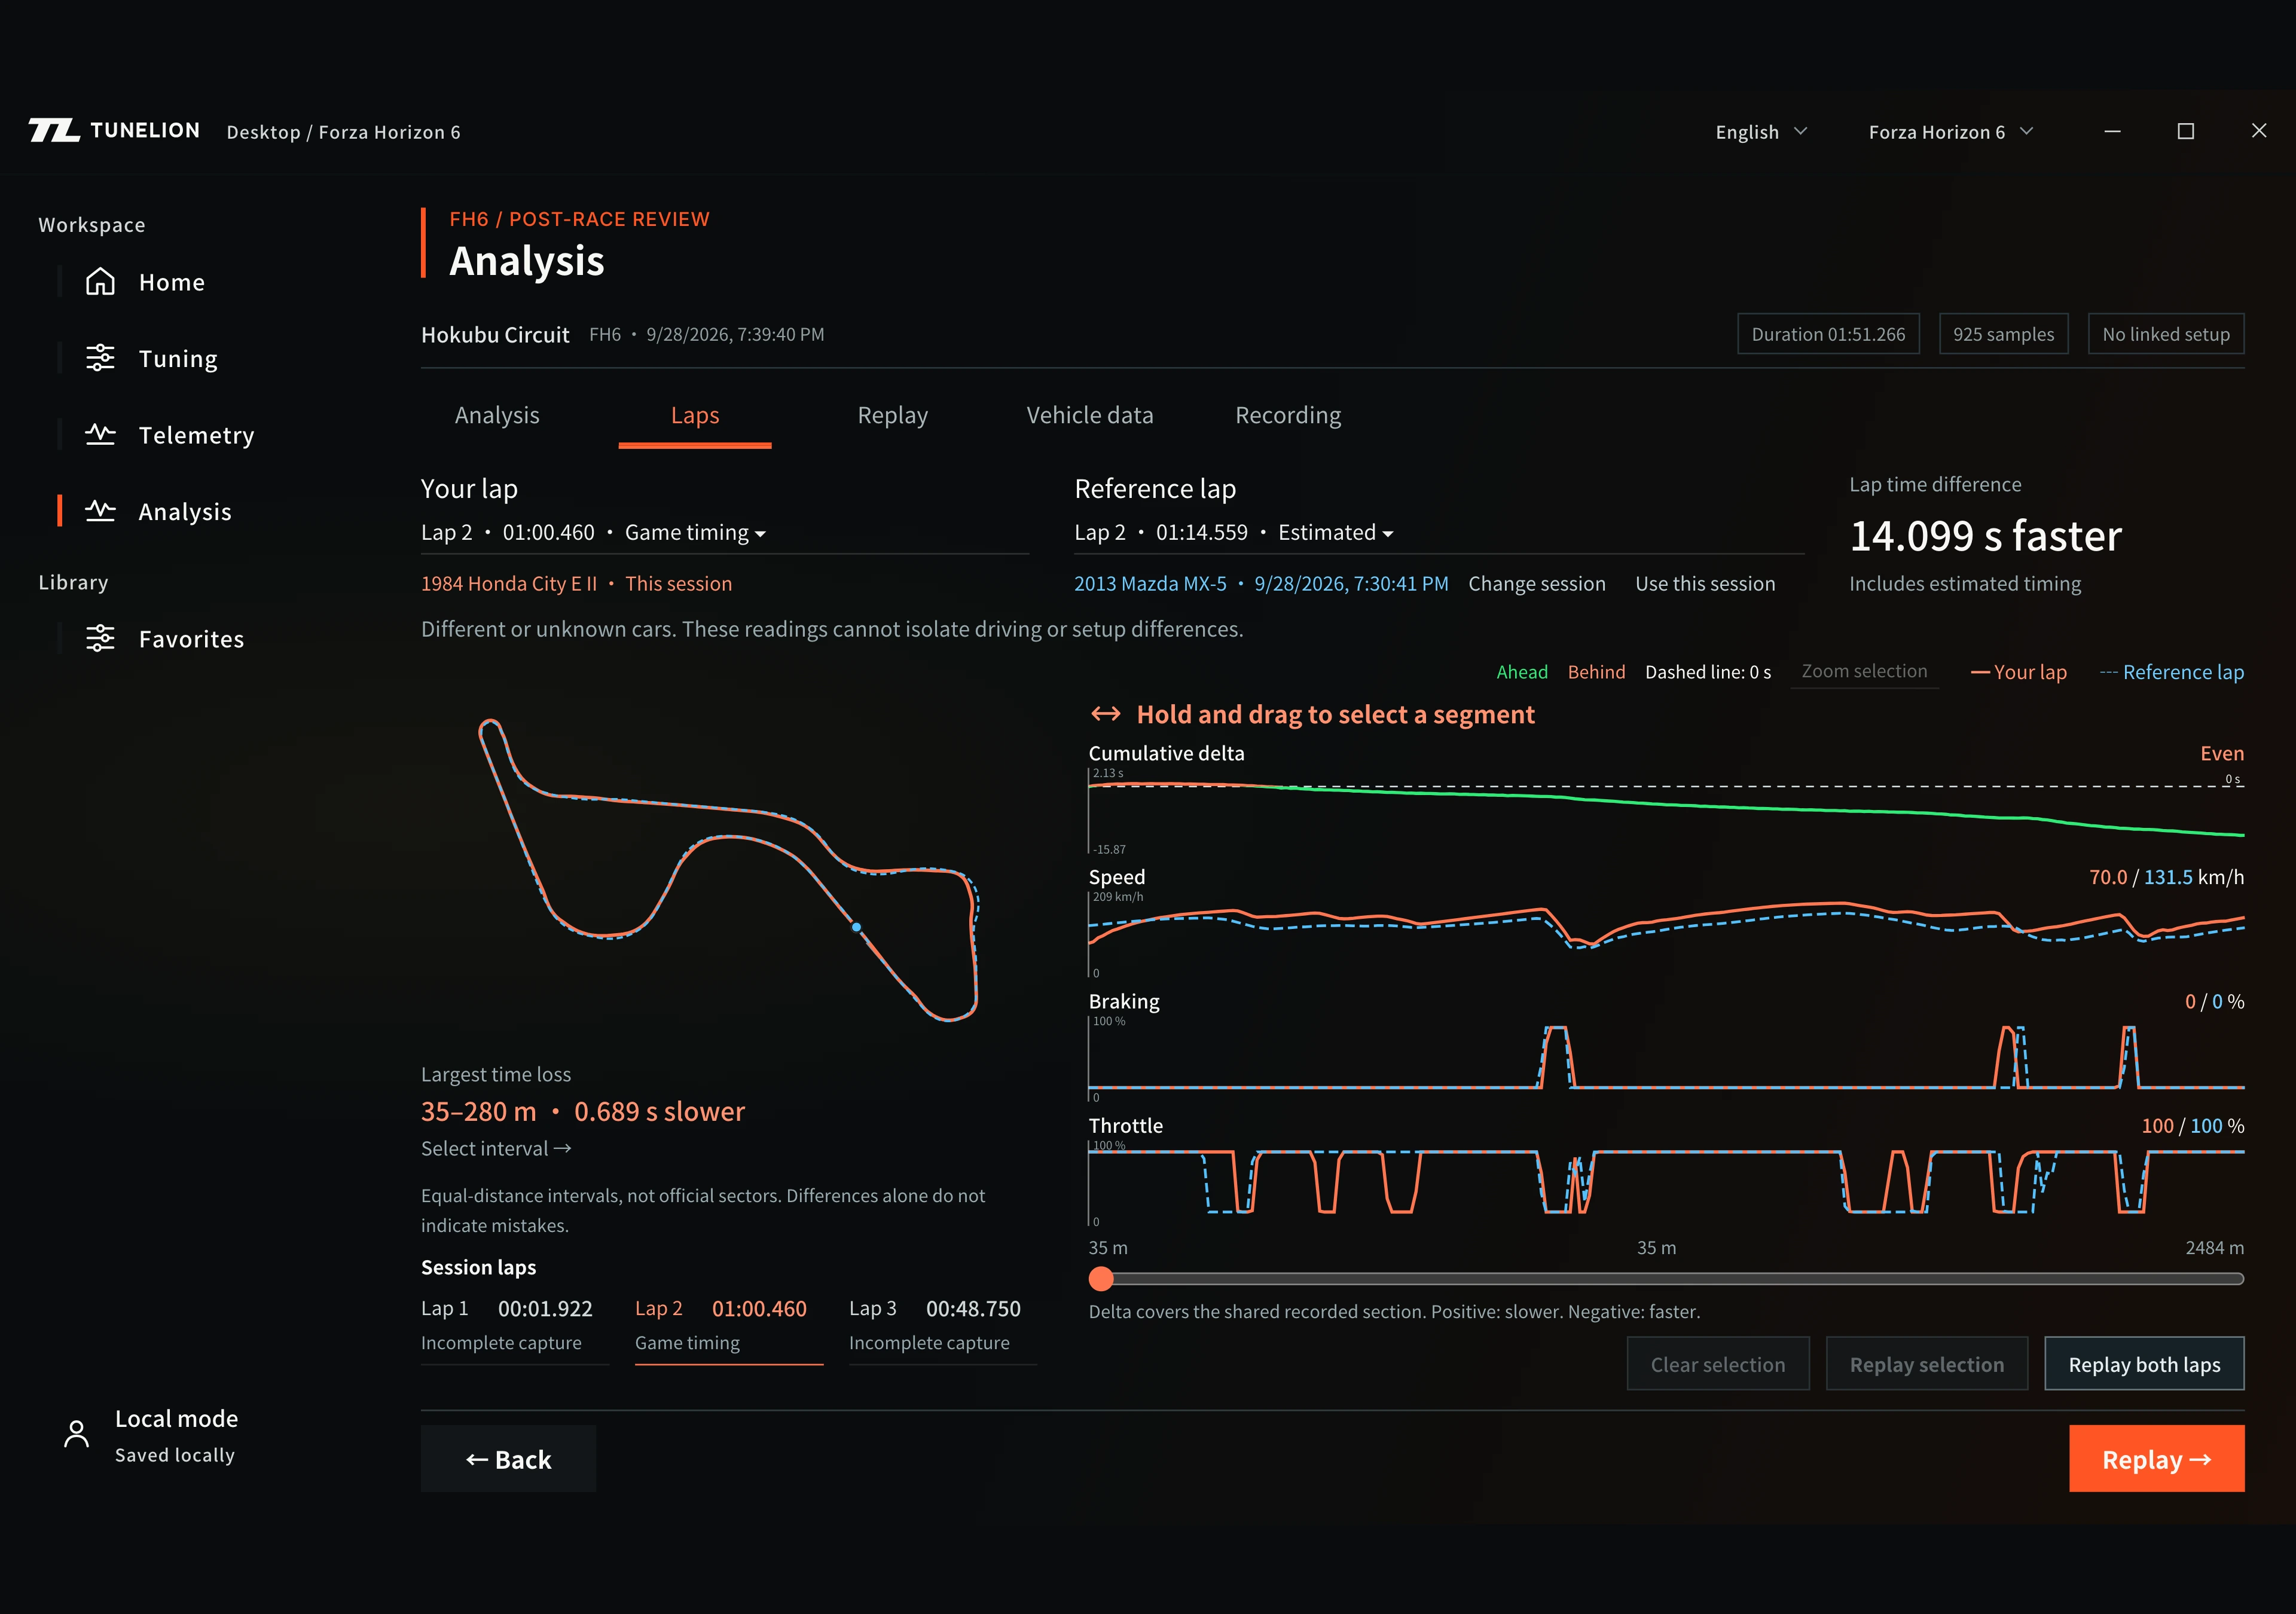Click the Speed chart graph
Viewport: 2296px width, 1614px height.
click(1666, 934)
